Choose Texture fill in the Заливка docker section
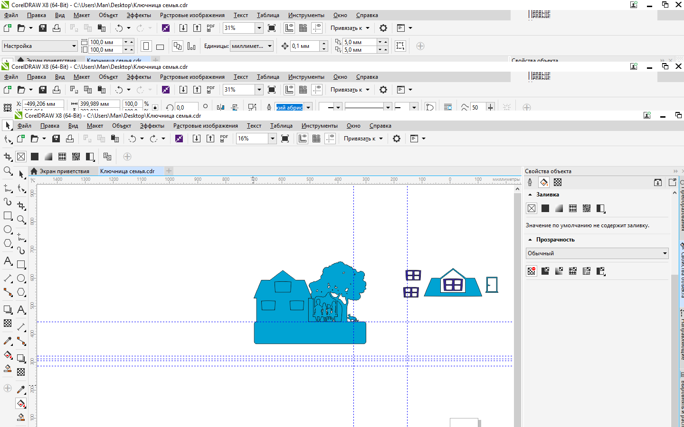 pyautogui.click(x=587, y=208)
